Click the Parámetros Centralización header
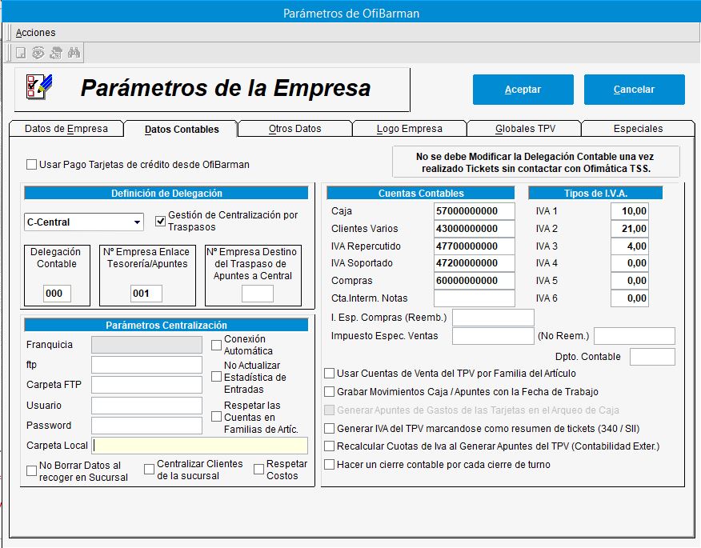The image size is (701, 548). click(x=166, y=325)
